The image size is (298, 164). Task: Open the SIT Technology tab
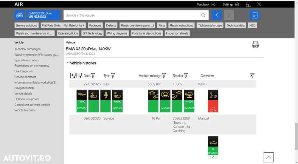(92, 33)
